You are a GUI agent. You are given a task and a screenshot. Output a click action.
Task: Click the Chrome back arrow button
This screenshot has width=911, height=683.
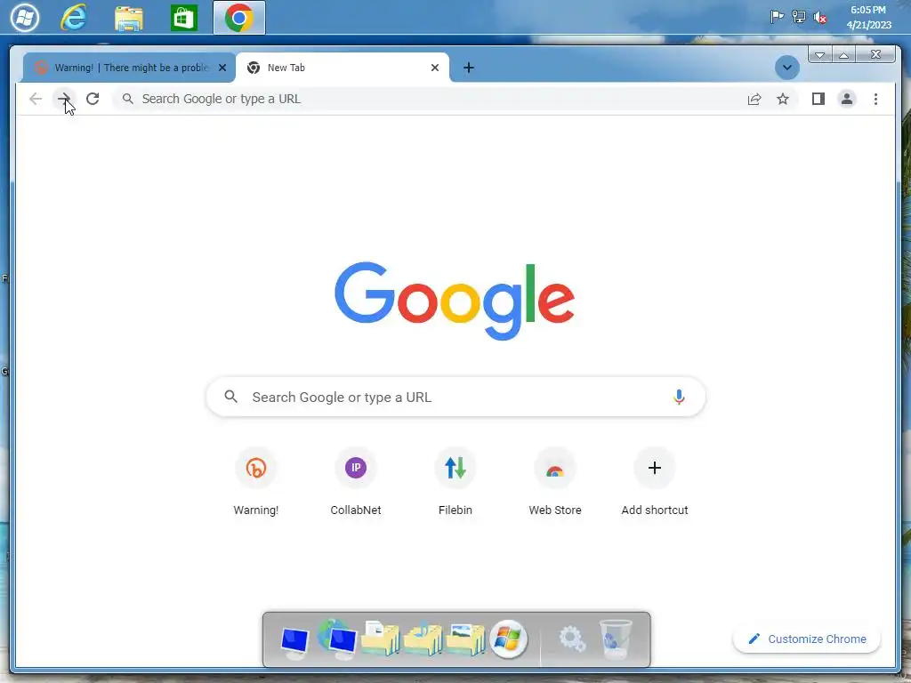[36, 99]
